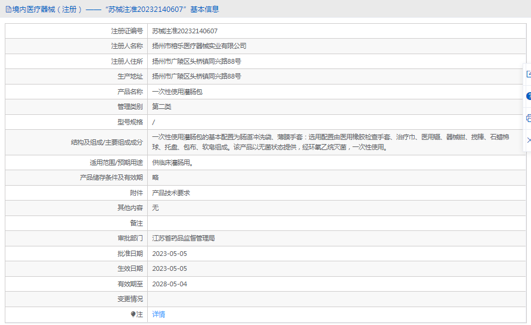Open the 详情 link in the 注 row

pos(159,314)
